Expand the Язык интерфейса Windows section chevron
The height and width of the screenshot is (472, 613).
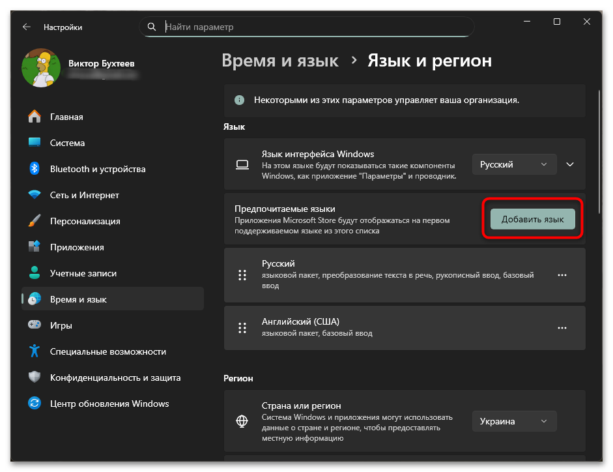click(570, 164)
